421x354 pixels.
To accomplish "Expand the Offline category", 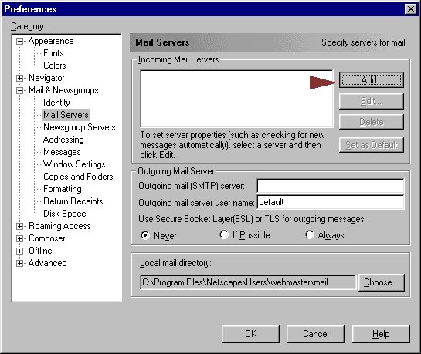I will click(x=19, y=251).
